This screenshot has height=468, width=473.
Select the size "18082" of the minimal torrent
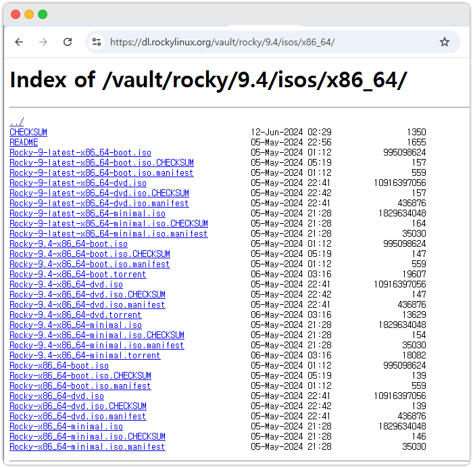point(414,355)
